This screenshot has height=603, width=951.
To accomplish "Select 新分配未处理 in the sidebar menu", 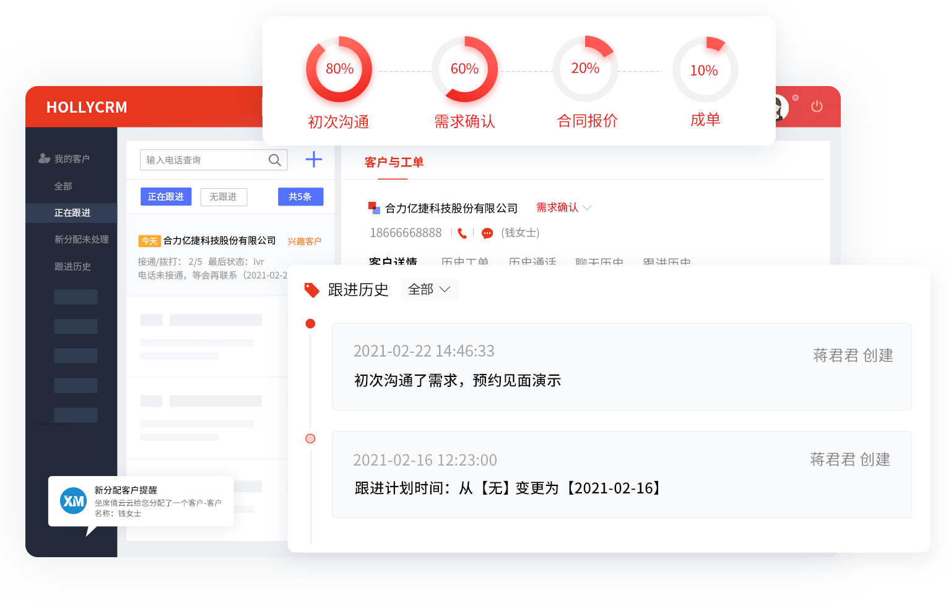I will point(80,240).
